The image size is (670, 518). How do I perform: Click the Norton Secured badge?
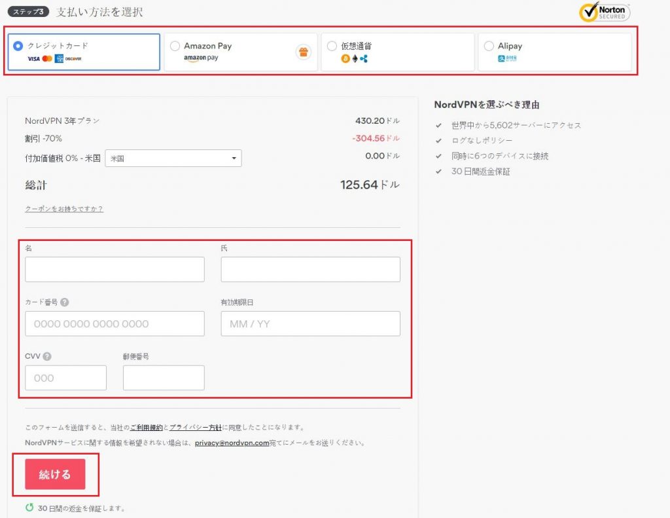[x=604, y=12]
